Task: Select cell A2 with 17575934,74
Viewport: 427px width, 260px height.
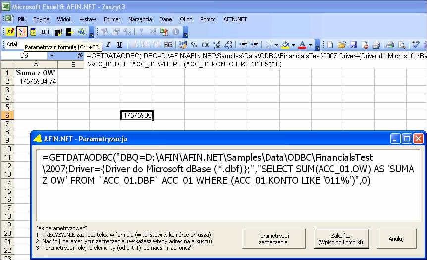Action: click(x=36, y=81)
